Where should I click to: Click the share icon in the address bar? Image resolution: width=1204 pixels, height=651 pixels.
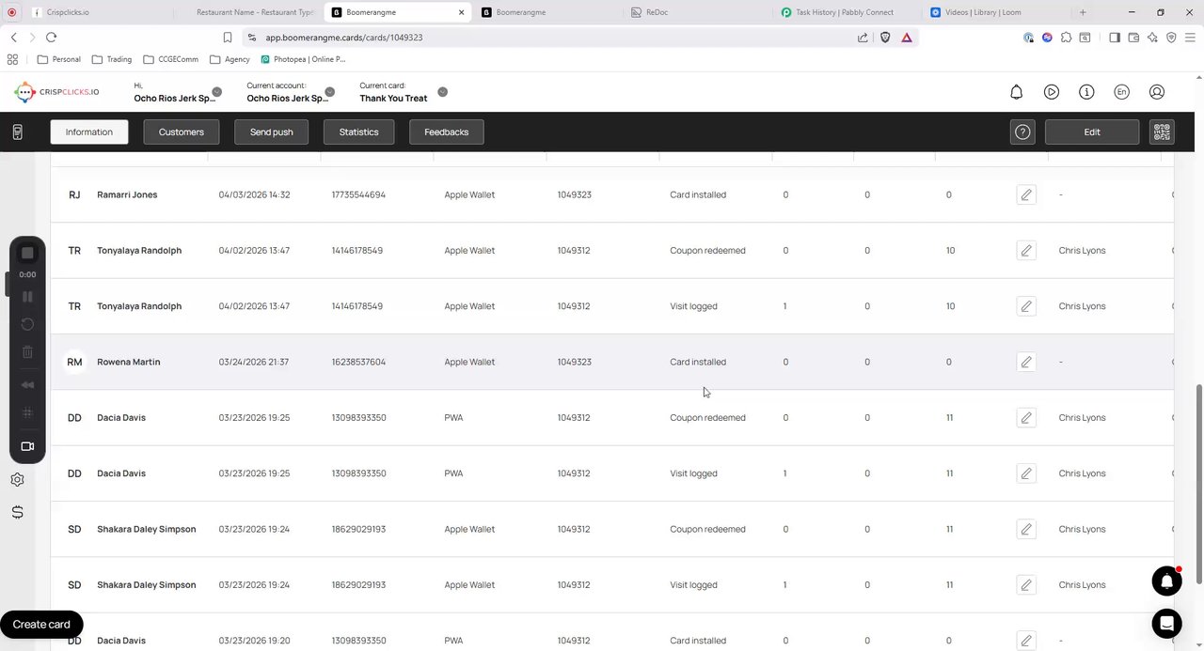[x=863, y=38]
